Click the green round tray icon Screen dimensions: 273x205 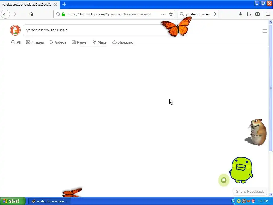(239, 201)
